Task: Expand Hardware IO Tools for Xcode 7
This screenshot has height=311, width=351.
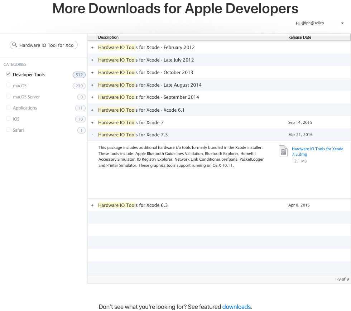Action: [92, 123]
